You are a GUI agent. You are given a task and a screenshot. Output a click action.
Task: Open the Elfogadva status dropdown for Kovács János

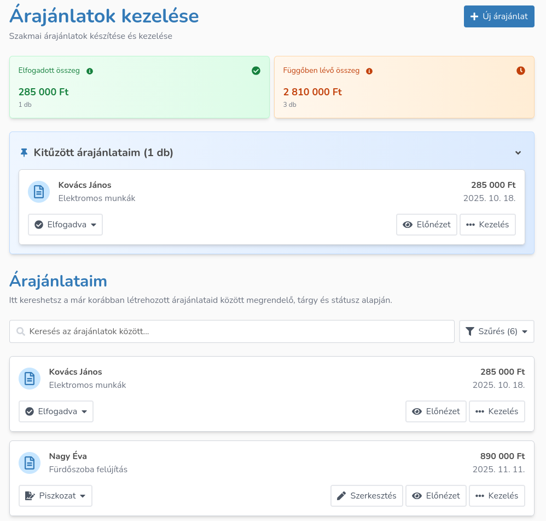click(x=56, y=411)
